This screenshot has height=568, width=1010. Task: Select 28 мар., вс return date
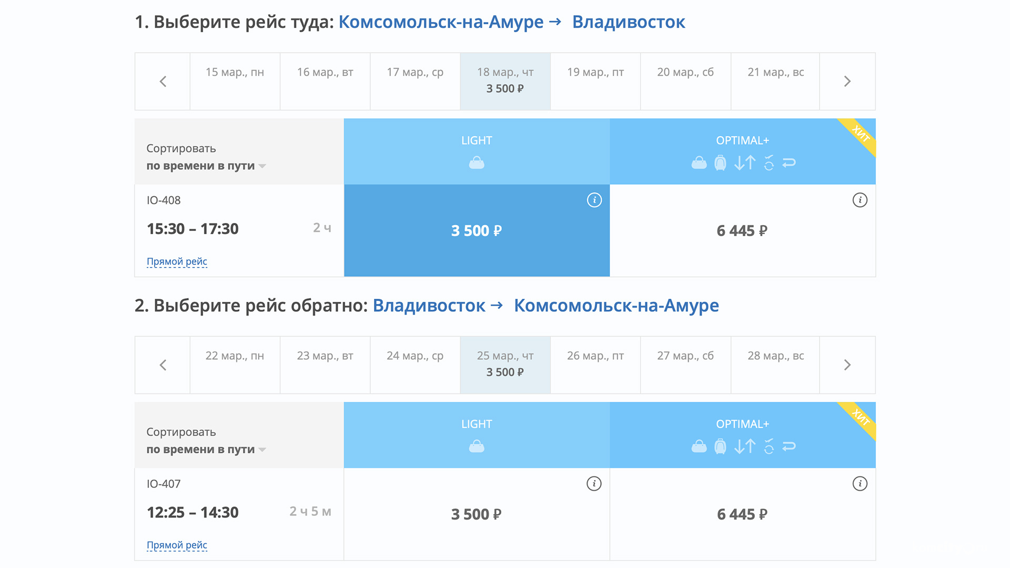775,365
